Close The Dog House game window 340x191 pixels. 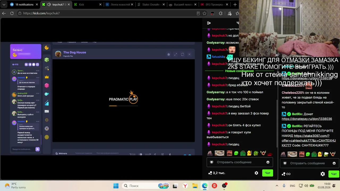pyautogui.click(x=189, y=54)
